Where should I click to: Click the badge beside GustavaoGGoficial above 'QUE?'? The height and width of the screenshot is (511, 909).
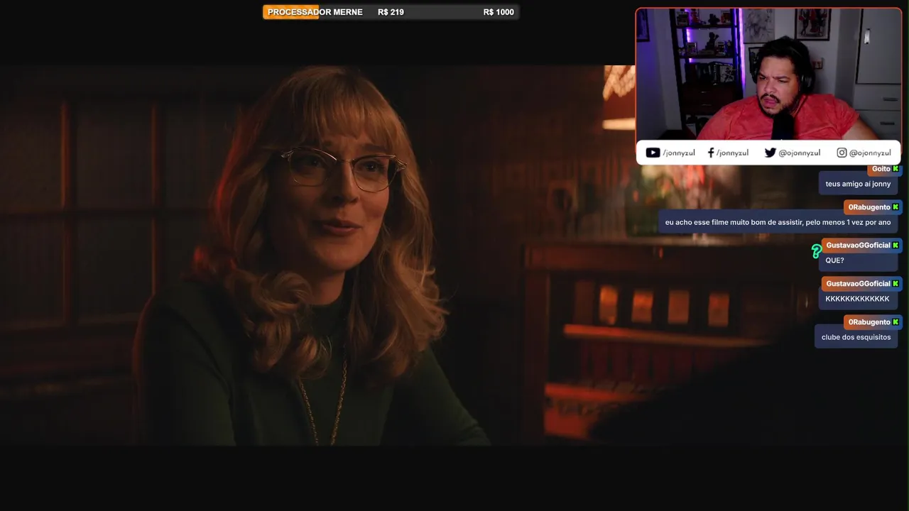click(896, 246)
